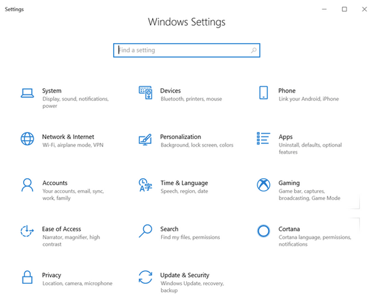Screen dimensions: 376x302
Task: Click the Devices keyboard and speaker icon
Action: click(x=146, y=93)
